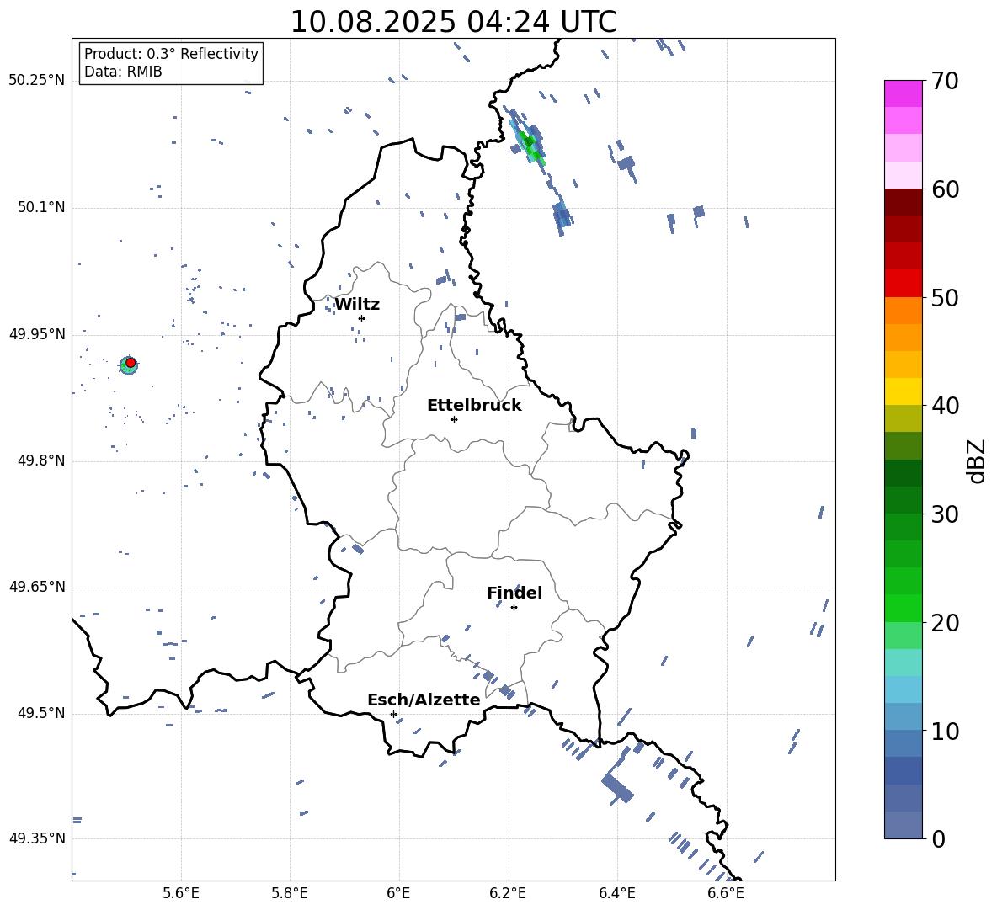Screen dimensions: 997x910
Task: Click the title text 10.08.2025 04:24 UTC
Action: [x=453, y=22]
